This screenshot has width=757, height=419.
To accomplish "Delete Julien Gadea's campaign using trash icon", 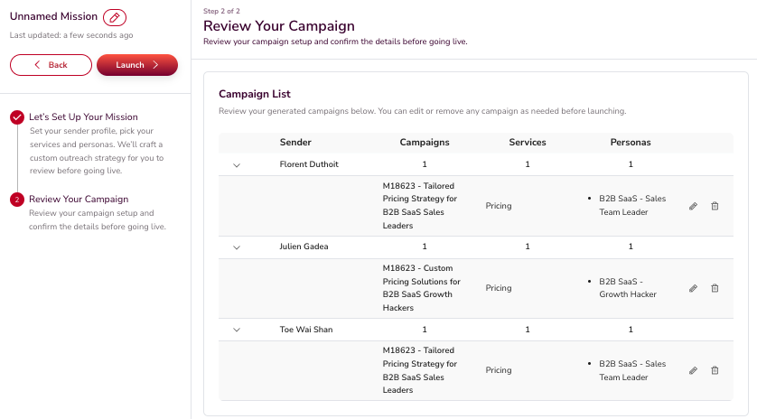I will (715, 288).
